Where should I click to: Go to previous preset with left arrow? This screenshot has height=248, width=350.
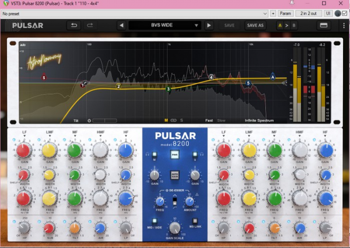[x=121, y=26]
